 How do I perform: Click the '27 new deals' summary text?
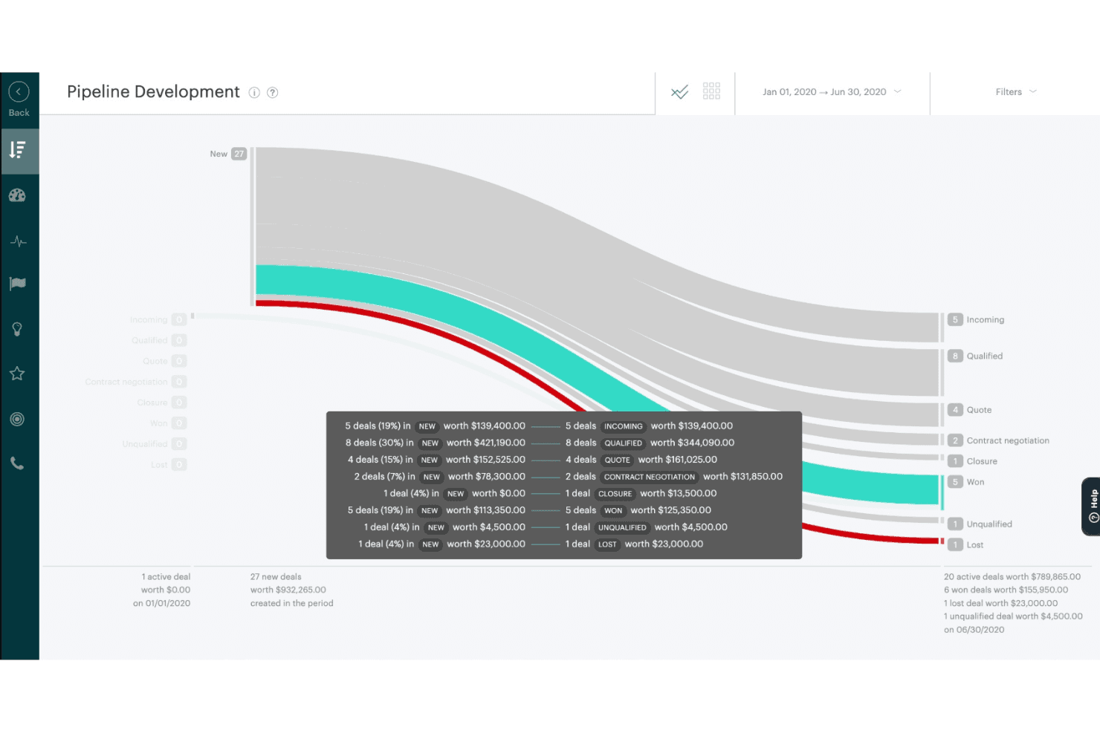point(276,577)
